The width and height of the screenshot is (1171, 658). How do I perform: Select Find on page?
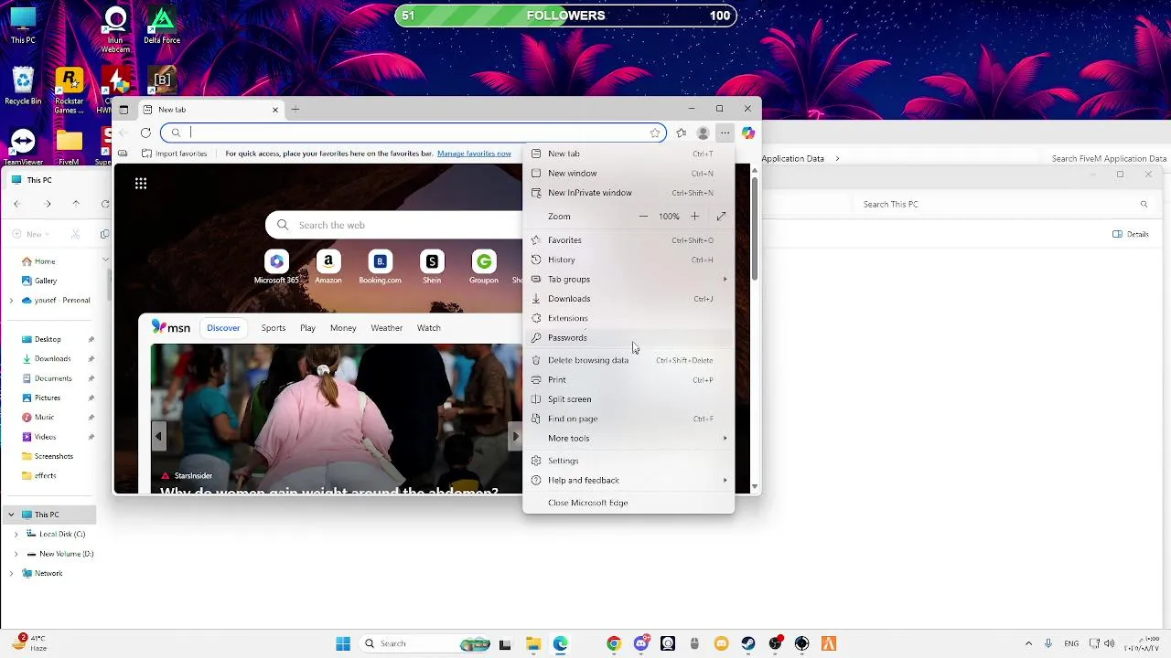628,419
